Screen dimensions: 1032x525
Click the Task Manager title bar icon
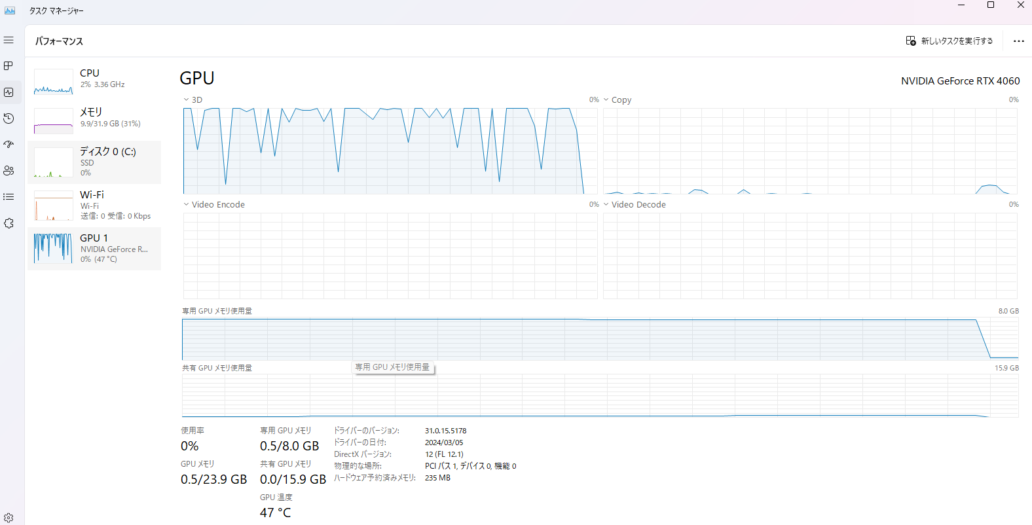click(x=10, y=10)
